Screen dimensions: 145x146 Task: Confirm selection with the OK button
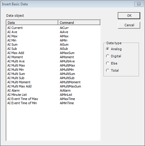[x=129, y=16]
